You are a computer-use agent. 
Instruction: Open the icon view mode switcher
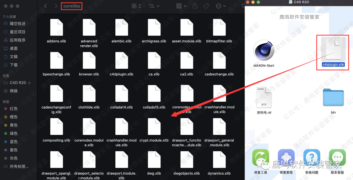point(136,6)
